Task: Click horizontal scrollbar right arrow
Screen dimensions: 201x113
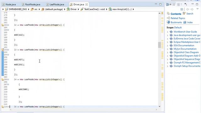Action: [x=156, y=110]
